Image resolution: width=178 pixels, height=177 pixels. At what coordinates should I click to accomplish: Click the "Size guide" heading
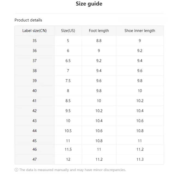89,4
